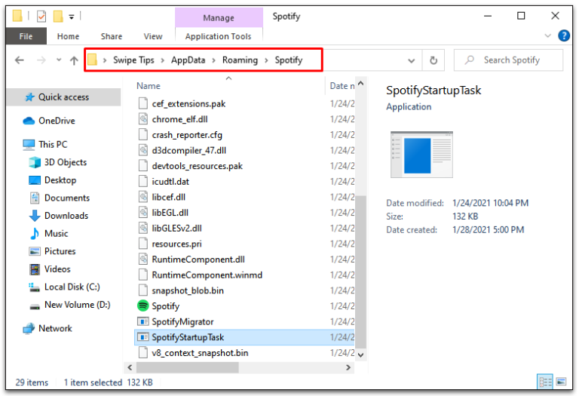Click the SpotifyMigrator application icon

[x=143, y=321]
